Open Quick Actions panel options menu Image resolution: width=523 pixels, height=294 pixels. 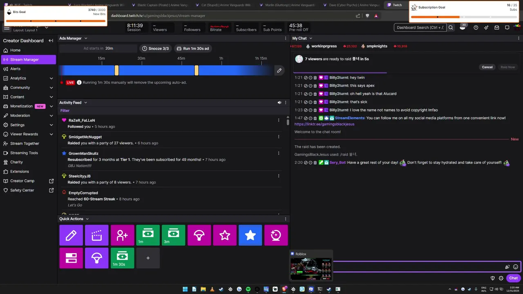(x=286, y=219)
